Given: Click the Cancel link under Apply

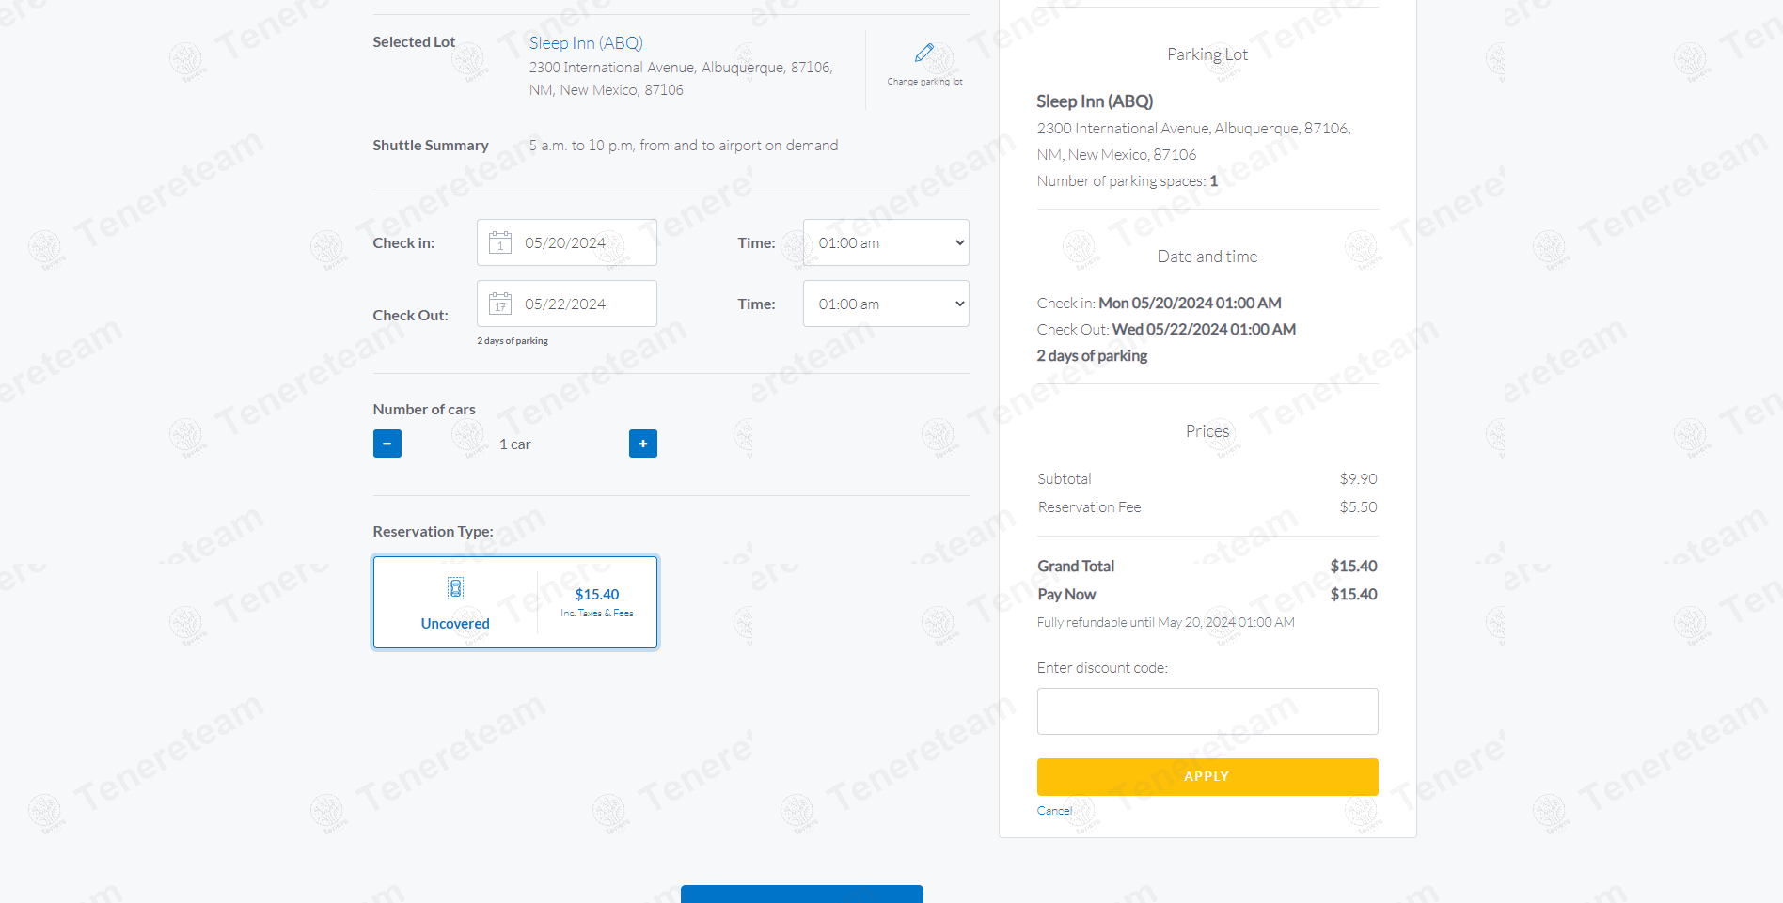Looking at the screenshot, I should [x=1054, y=811].
